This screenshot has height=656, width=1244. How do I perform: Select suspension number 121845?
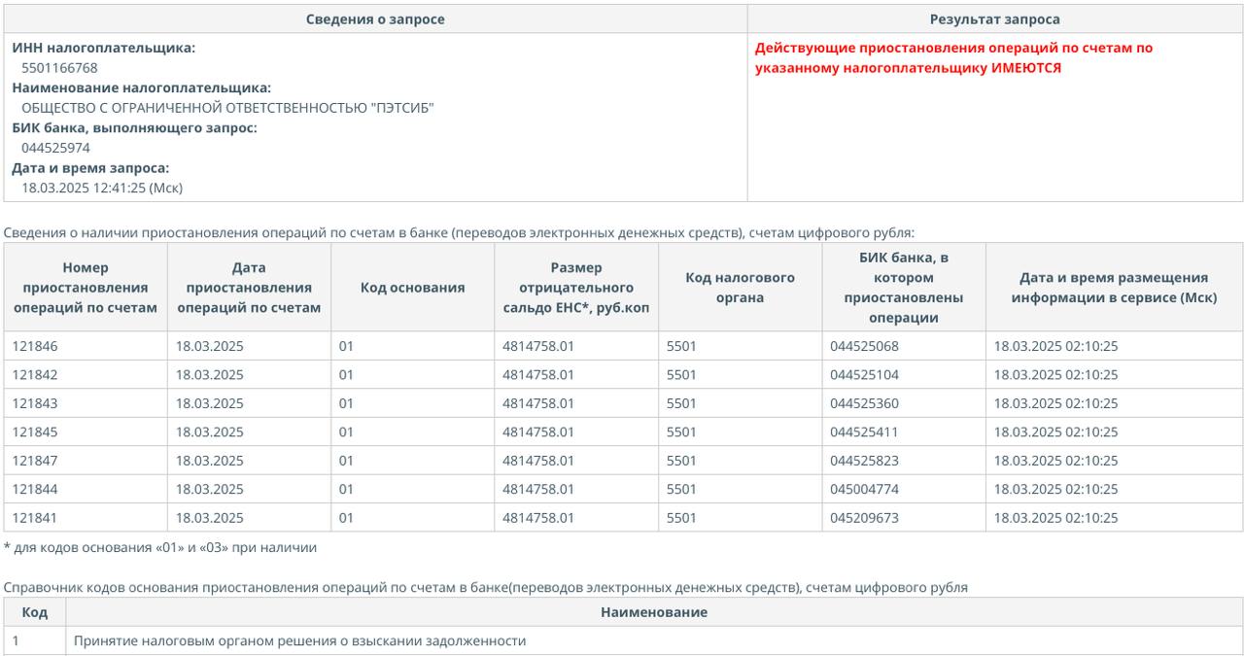[36, 432]
